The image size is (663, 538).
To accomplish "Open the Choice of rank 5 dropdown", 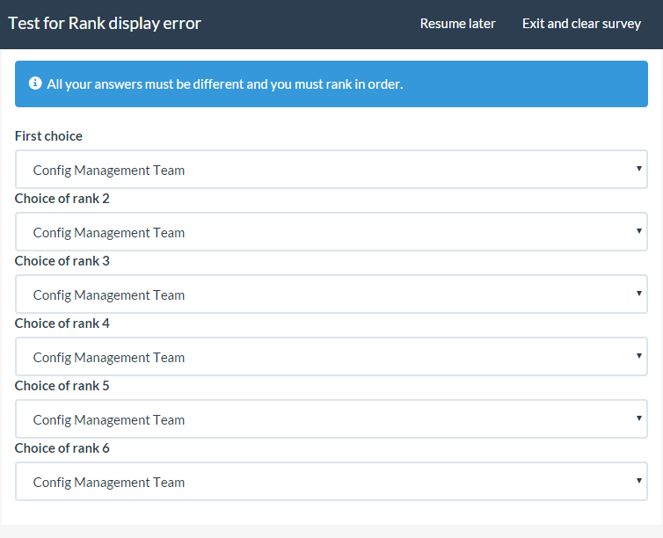I will (331, 419).
